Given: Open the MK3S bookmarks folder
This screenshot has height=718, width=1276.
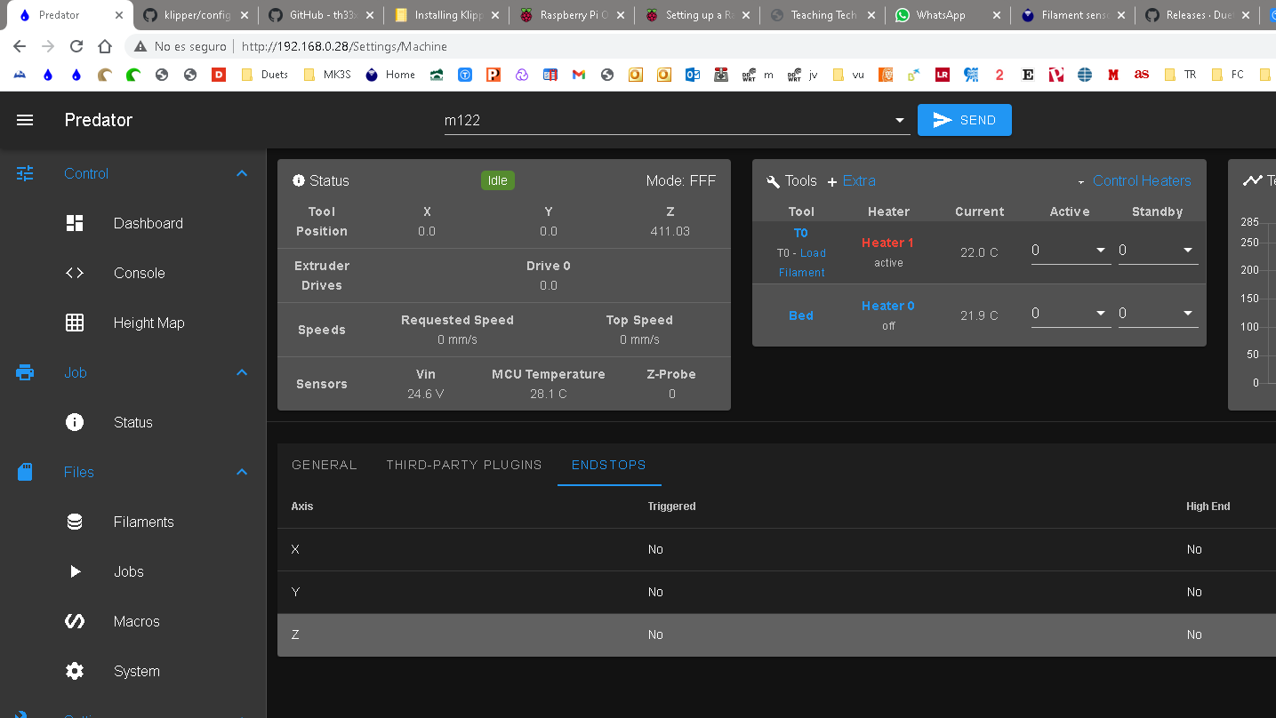Looking at the screenshot, I should tap(327, 75).
